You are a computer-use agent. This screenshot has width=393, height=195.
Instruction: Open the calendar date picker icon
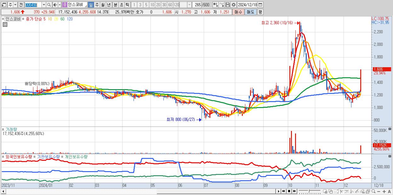tap(260, 5)
